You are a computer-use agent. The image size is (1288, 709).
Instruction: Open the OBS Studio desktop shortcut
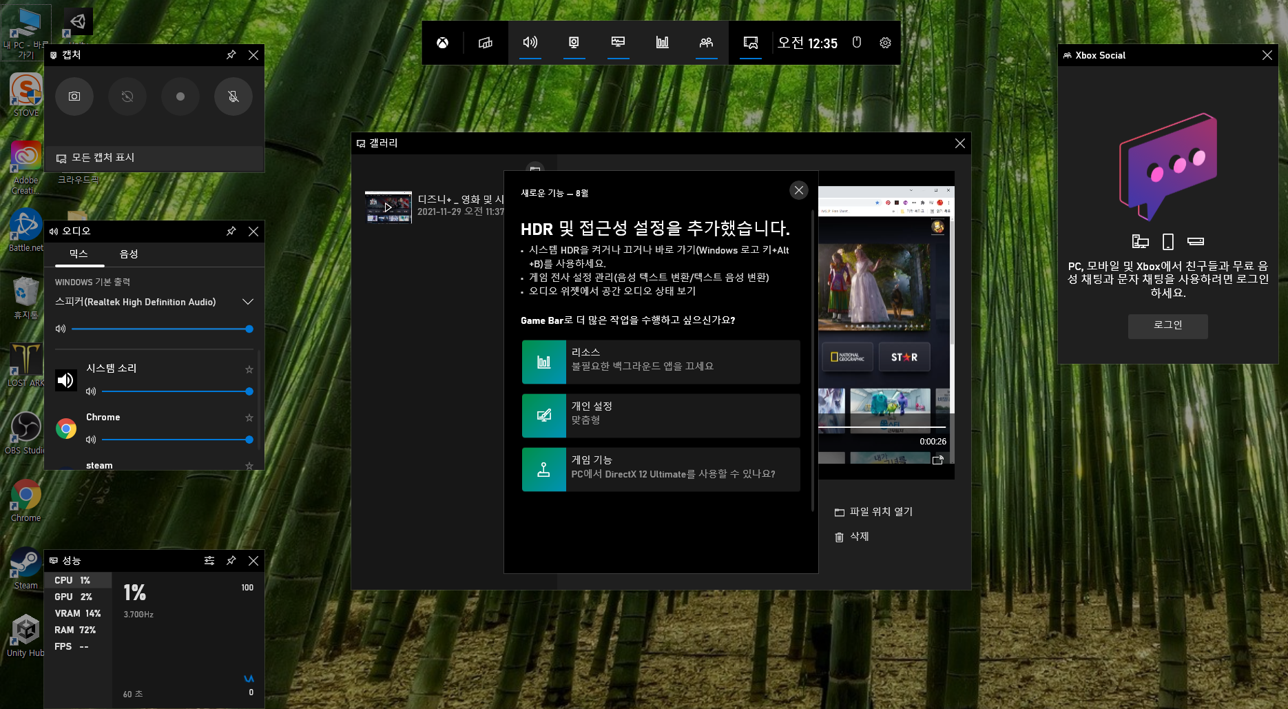click(x=26, y=433)
